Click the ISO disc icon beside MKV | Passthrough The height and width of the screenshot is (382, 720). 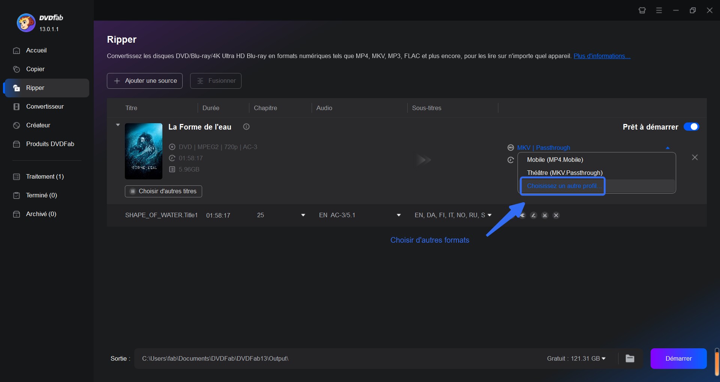pos(510,148)
